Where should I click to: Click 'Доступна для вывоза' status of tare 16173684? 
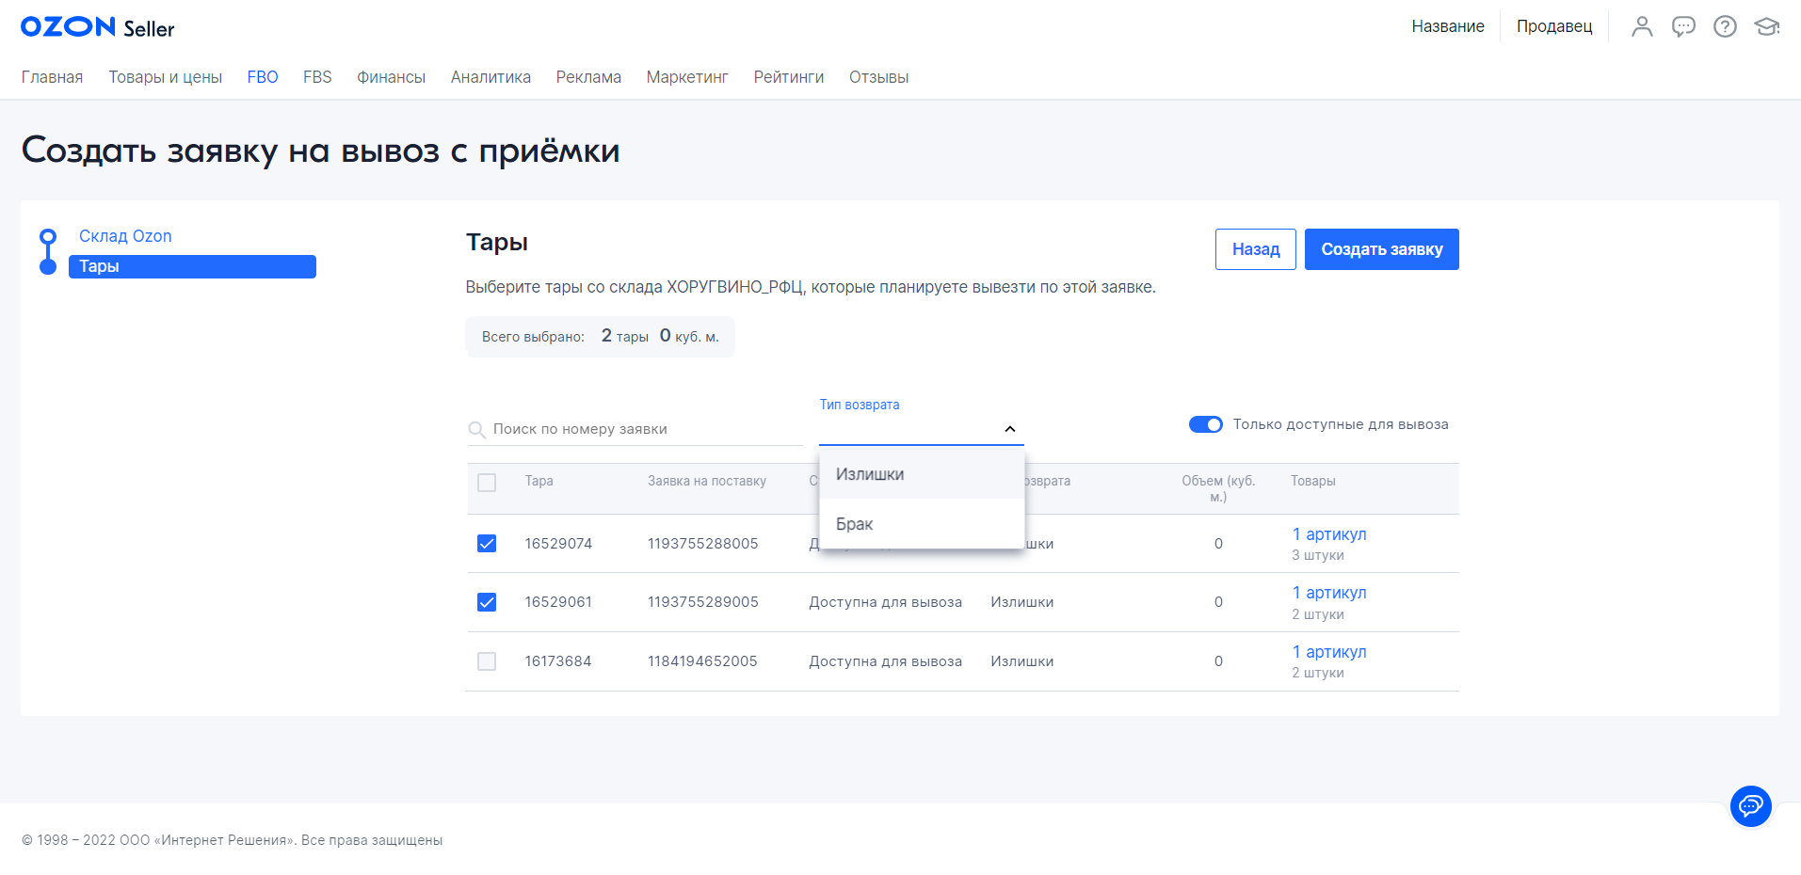point(886,661)
